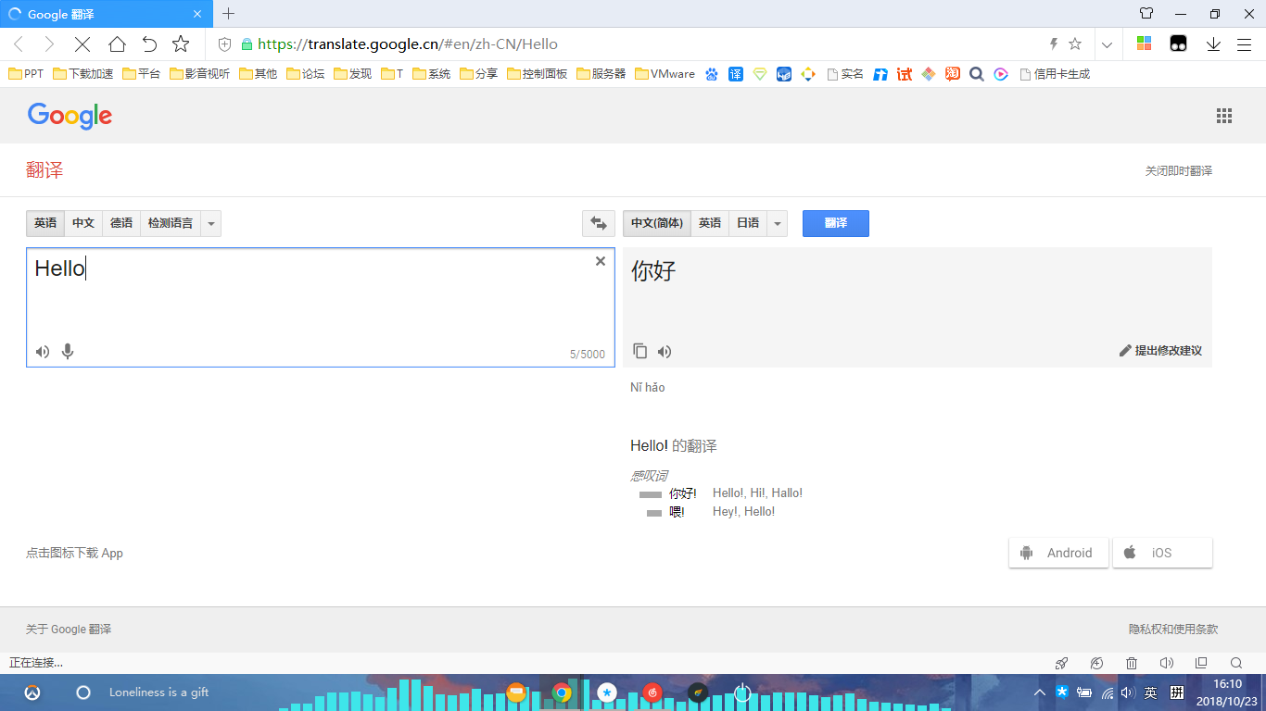Screen dimensions: 1266x711
Task: Listen to the source text Hello
Action: pyautogui.click(x=43, y=352)
